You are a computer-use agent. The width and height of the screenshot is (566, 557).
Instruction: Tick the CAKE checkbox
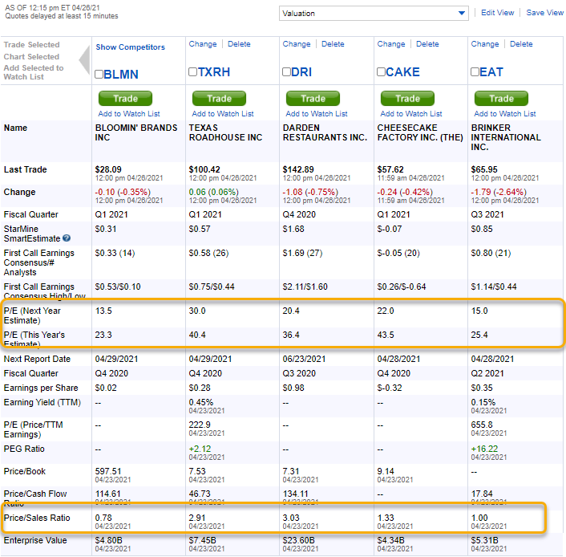pyautogui.click(x=381, y=72)
